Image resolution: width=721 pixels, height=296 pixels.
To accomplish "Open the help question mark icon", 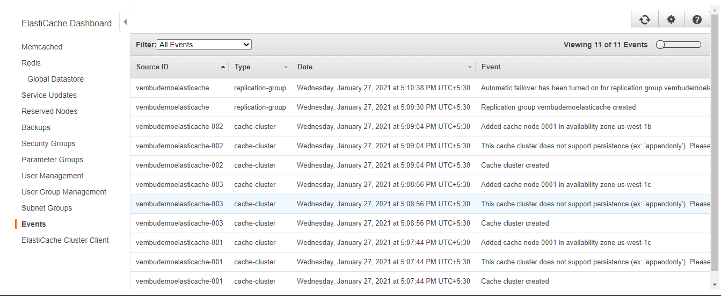I will coord(697,19).
